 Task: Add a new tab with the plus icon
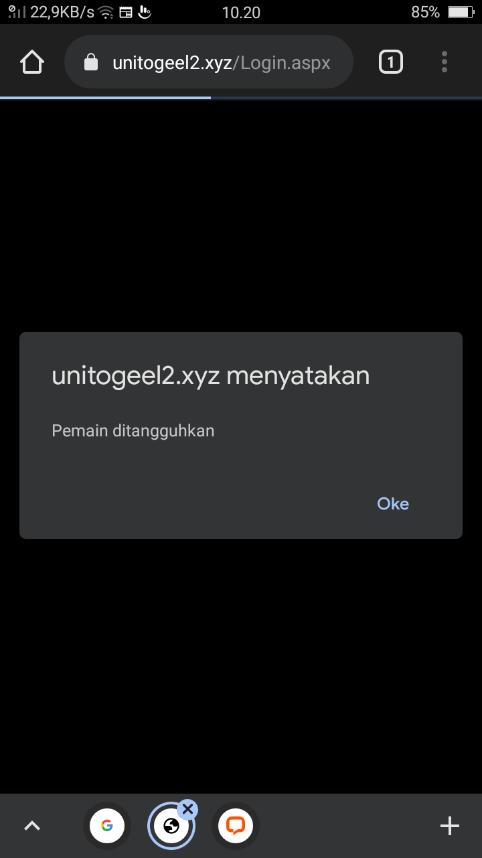[450, 826]
